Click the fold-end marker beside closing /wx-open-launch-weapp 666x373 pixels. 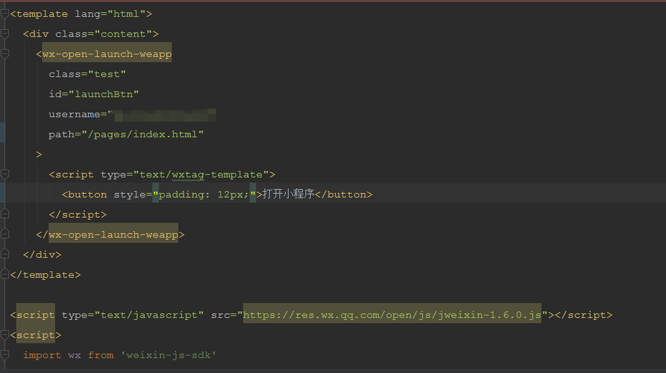(5, 234)
